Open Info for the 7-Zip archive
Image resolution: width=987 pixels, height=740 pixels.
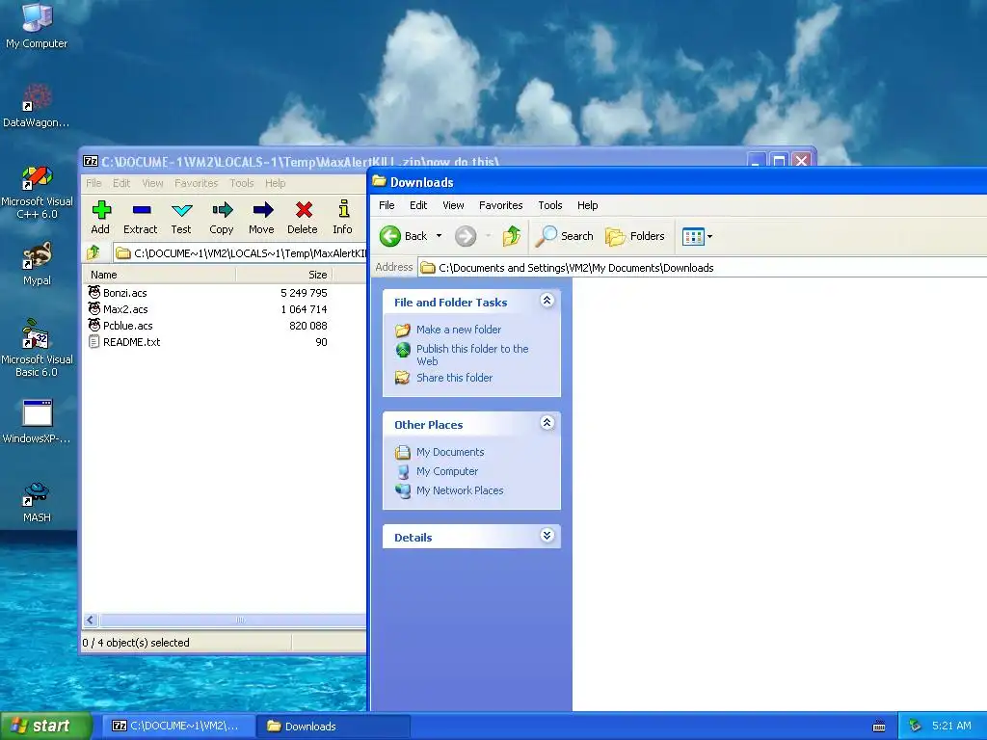pyautogui.click(x=343, y=218)
